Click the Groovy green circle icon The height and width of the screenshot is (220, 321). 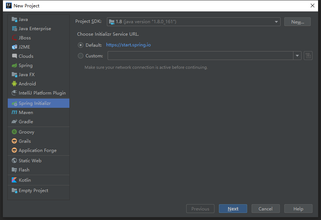(x=14, y=132)
